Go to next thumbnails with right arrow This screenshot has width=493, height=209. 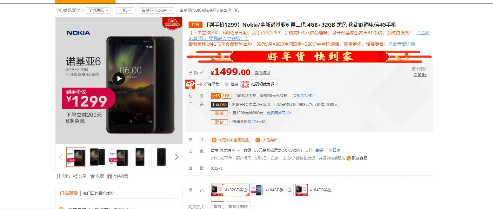[x=177, y=157]
